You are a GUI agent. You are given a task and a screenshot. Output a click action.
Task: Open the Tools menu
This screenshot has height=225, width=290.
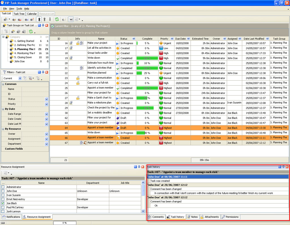[19, 9]
